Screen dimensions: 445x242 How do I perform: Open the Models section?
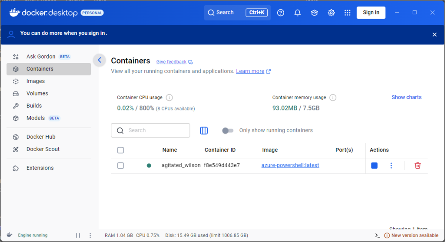pos(49,118)
